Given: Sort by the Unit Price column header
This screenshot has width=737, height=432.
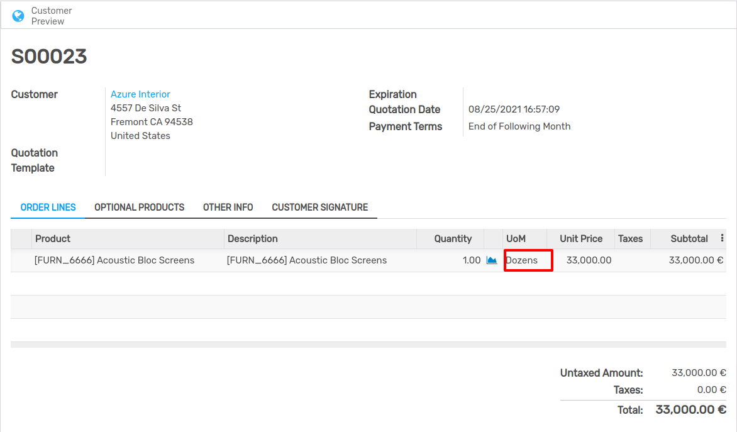Looking at the screenshot, I should point(580,238).
